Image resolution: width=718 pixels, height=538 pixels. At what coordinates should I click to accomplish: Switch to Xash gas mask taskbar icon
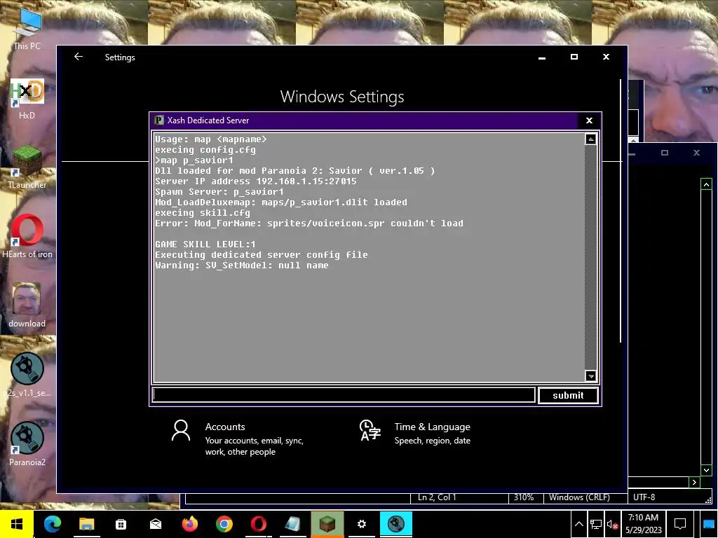coord(396,524)
